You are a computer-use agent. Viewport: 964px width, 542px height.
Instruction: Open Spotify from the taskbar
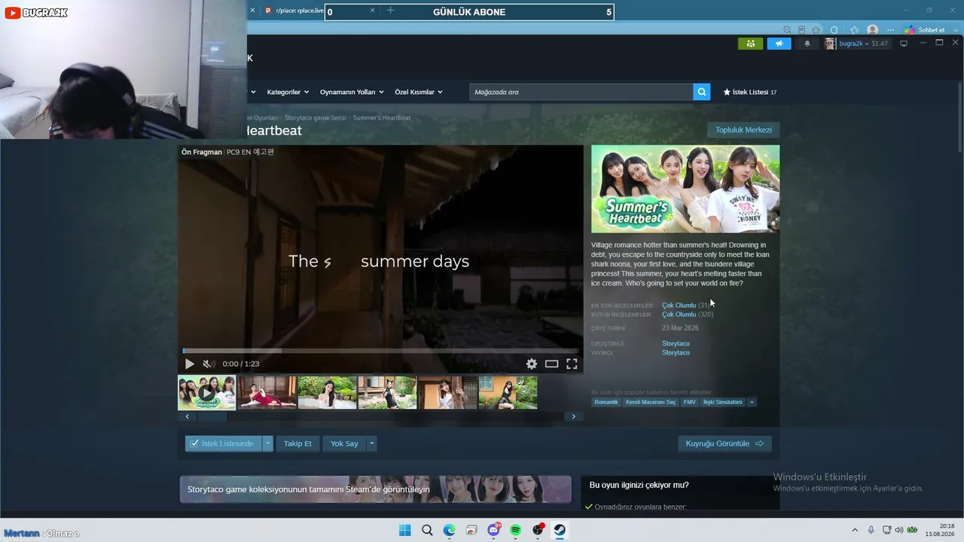516,530
